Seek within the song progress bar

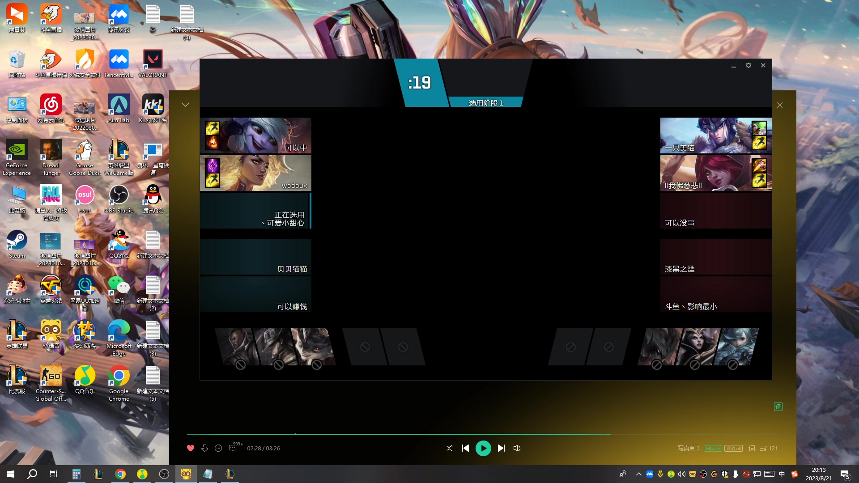pos(483,434)
